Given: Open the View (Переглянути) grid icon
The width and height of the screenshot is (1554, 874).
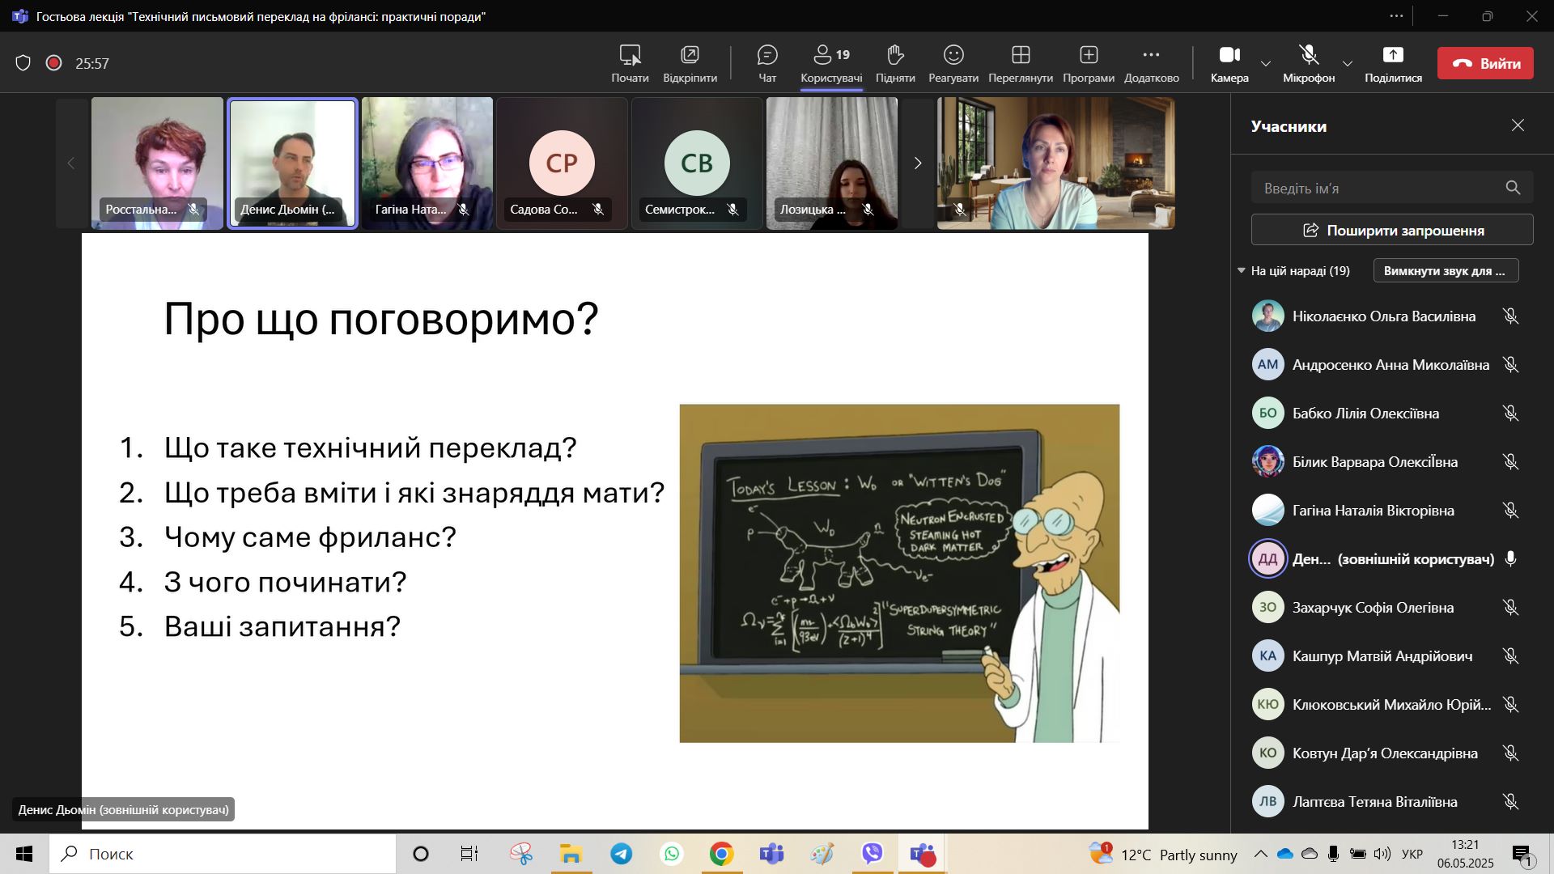Looking at the screenshot, I should click(x=1020, y=55).
